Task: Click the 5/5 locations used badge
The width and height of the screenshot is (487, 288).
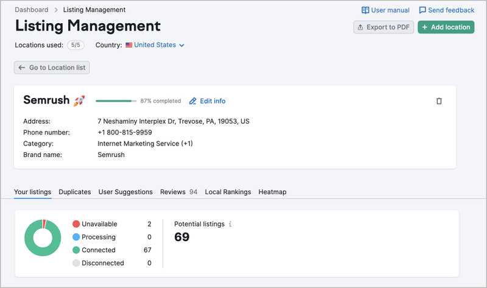Action: 75,45
